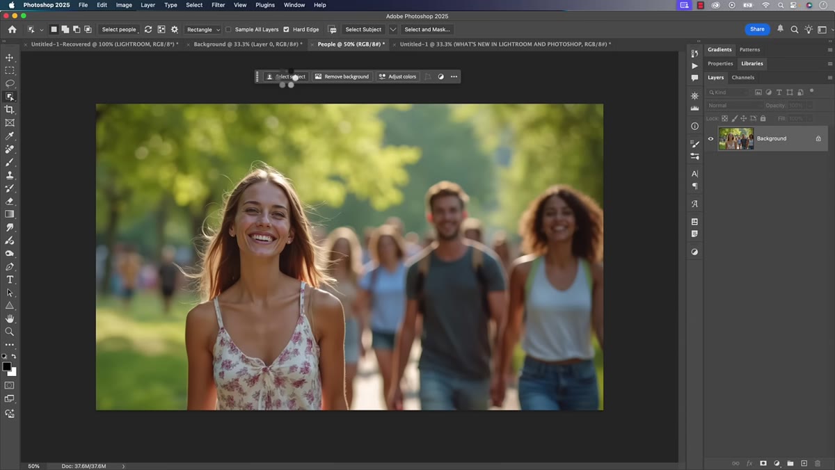835x470 pixels.
Task: Uncheck the Hard Edge checkbox
Action: 286,29
